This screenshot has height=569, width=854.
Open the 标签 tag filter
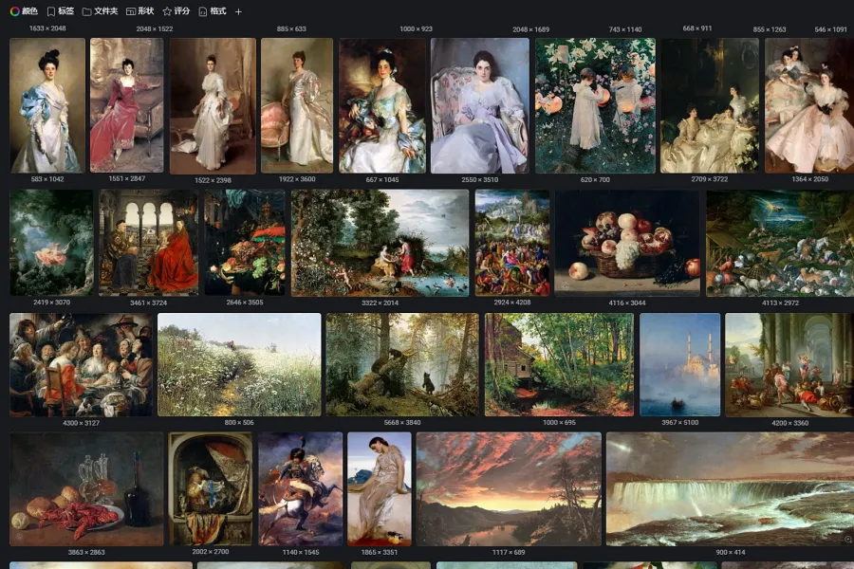[60, 11]
